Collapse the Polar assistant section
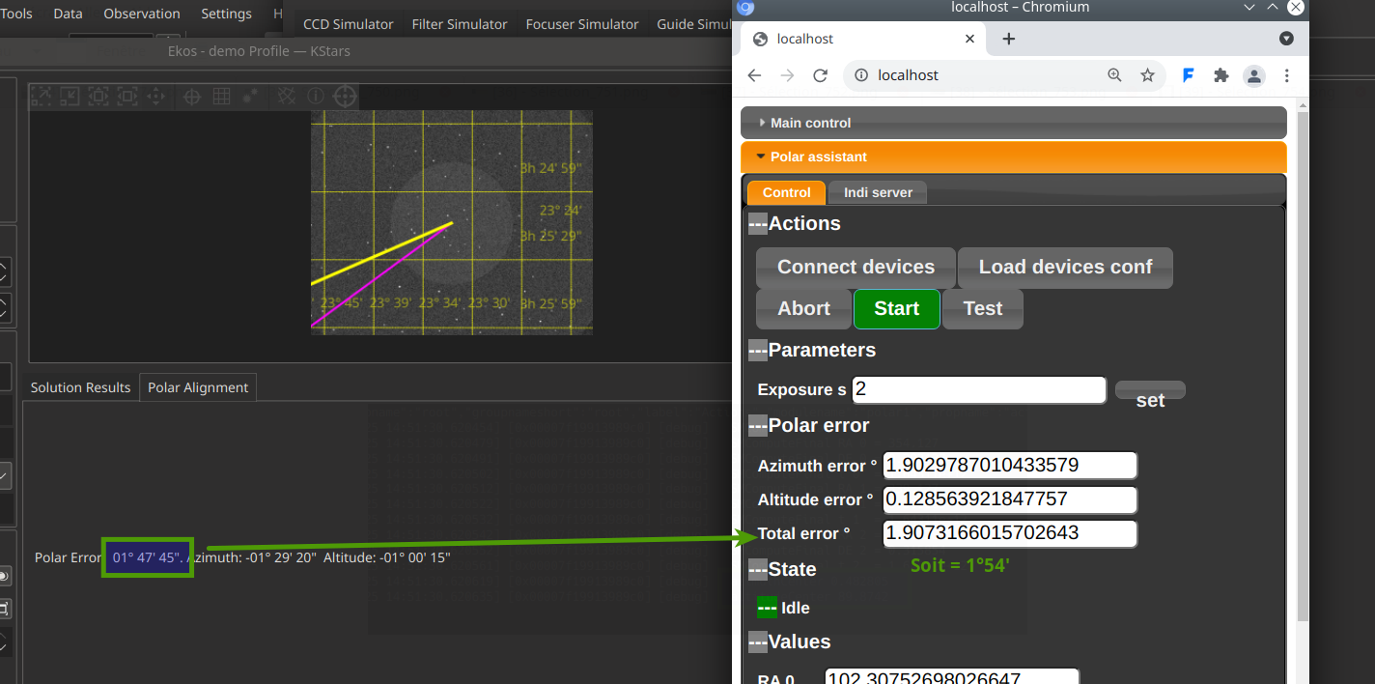 click(x=1013, y=157)
